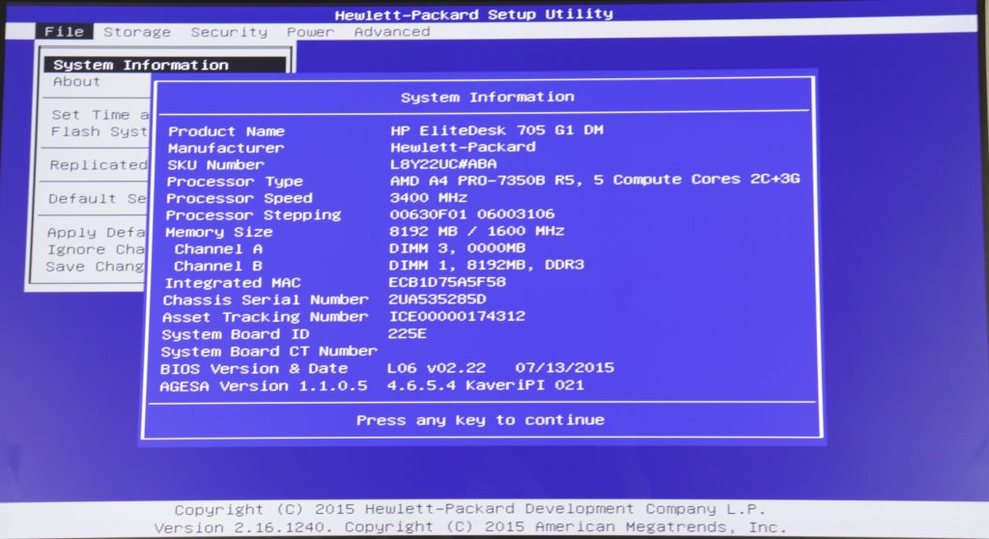Choose Apply Defaults entry
Screen dimensions: 989x539
[96, 232]
